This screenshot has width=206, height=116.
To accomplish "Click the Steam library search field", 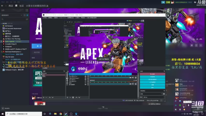I will point(13,19).
